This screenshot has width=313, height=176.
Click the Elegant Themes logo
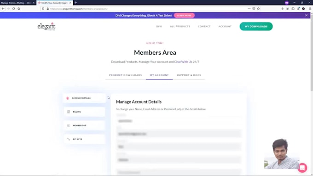click(x=46, y=26)
